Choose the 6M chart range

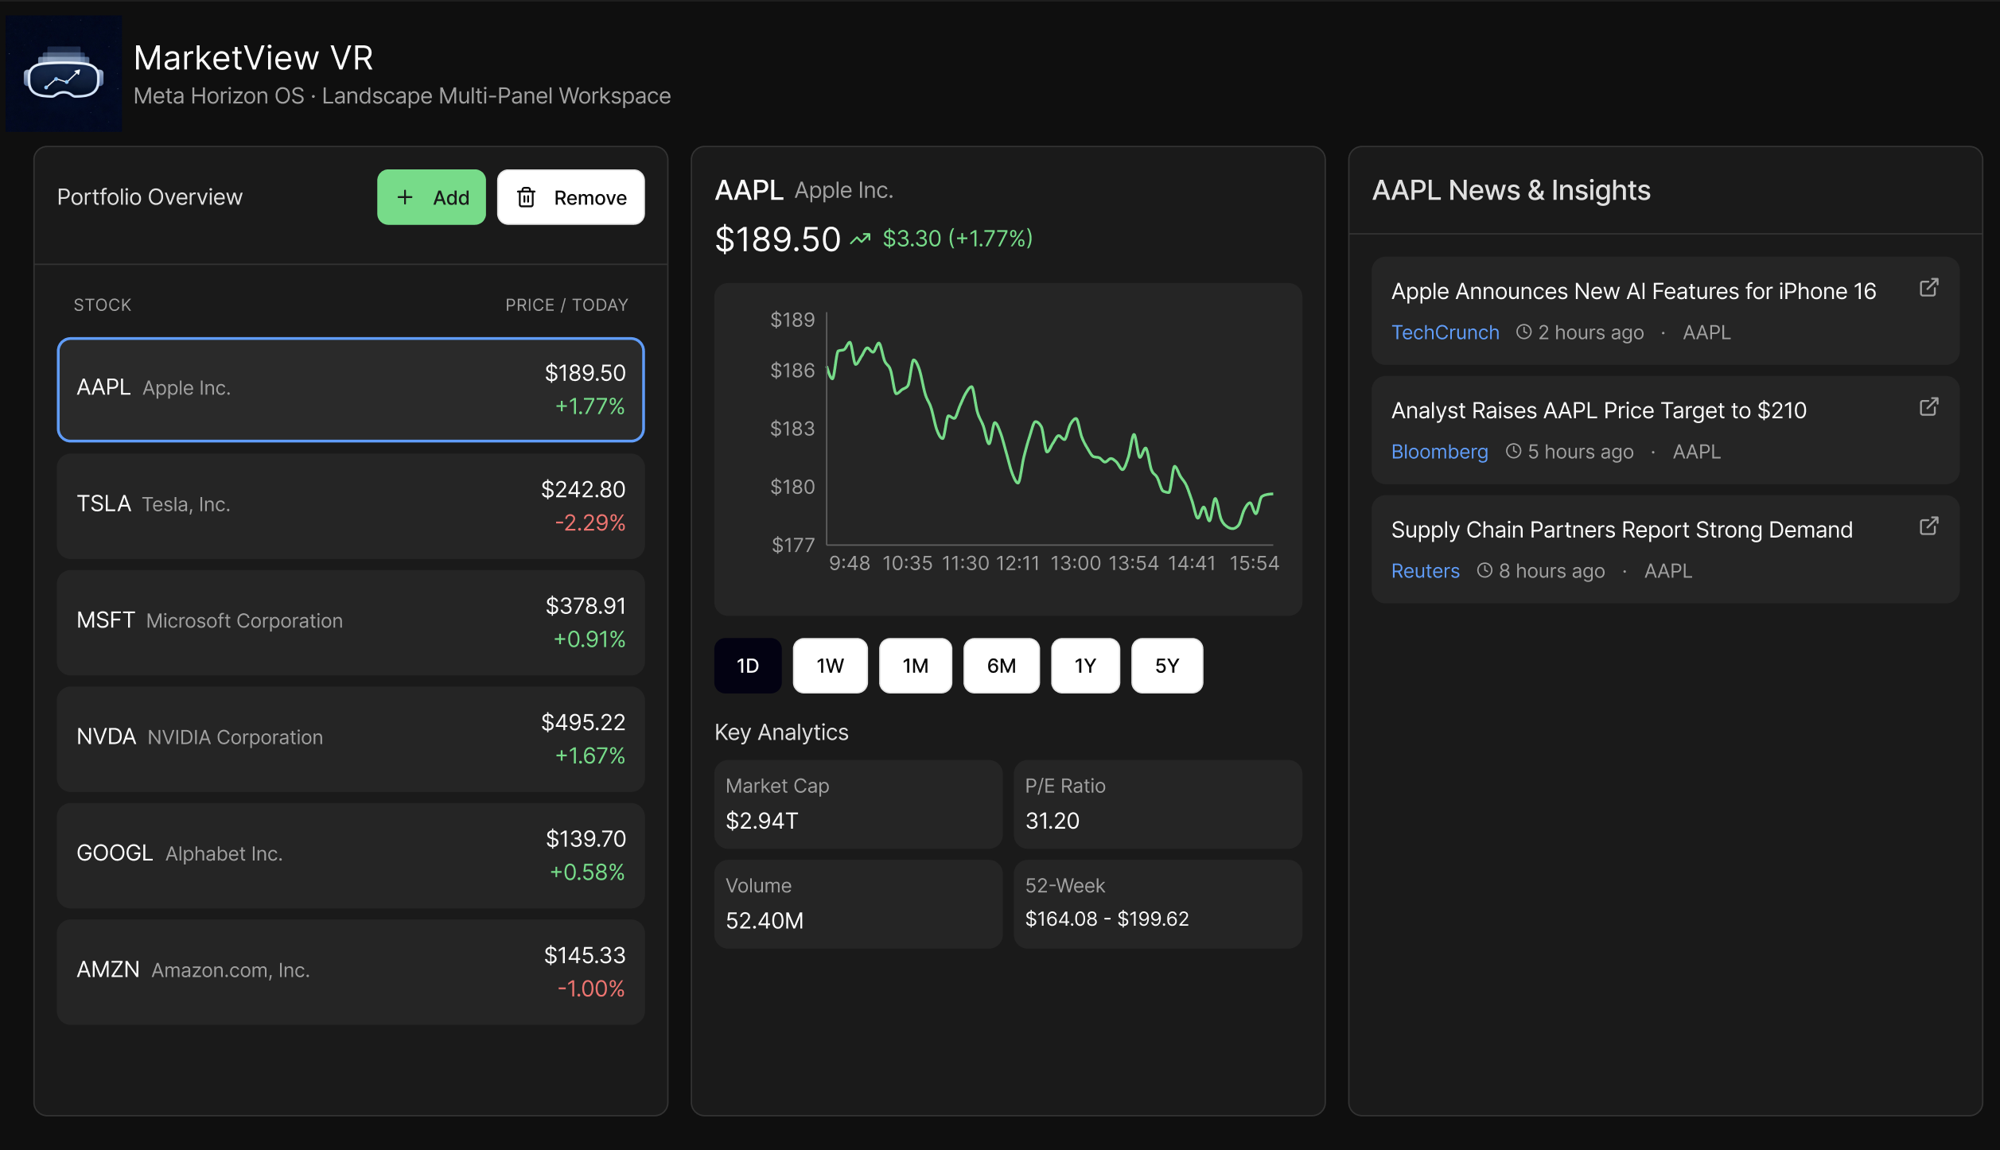tap(1001, 666)
